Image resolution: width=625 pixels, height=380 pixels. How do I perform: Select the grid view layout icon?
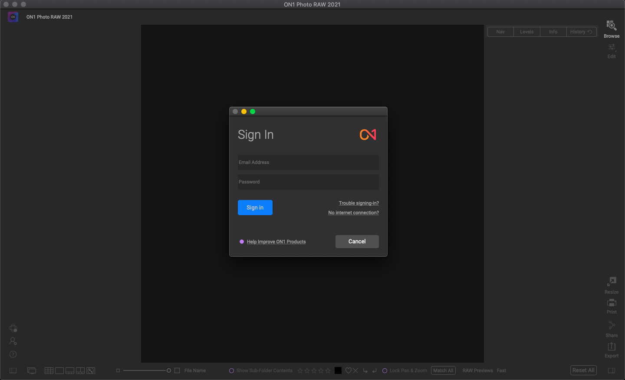click(49, 370)
